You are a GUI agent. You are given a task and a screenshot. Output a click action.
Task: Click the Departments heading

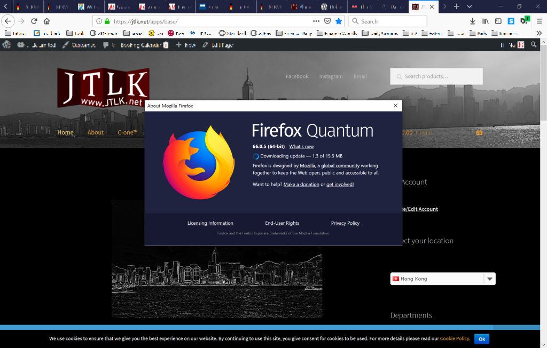click(411, 315)
